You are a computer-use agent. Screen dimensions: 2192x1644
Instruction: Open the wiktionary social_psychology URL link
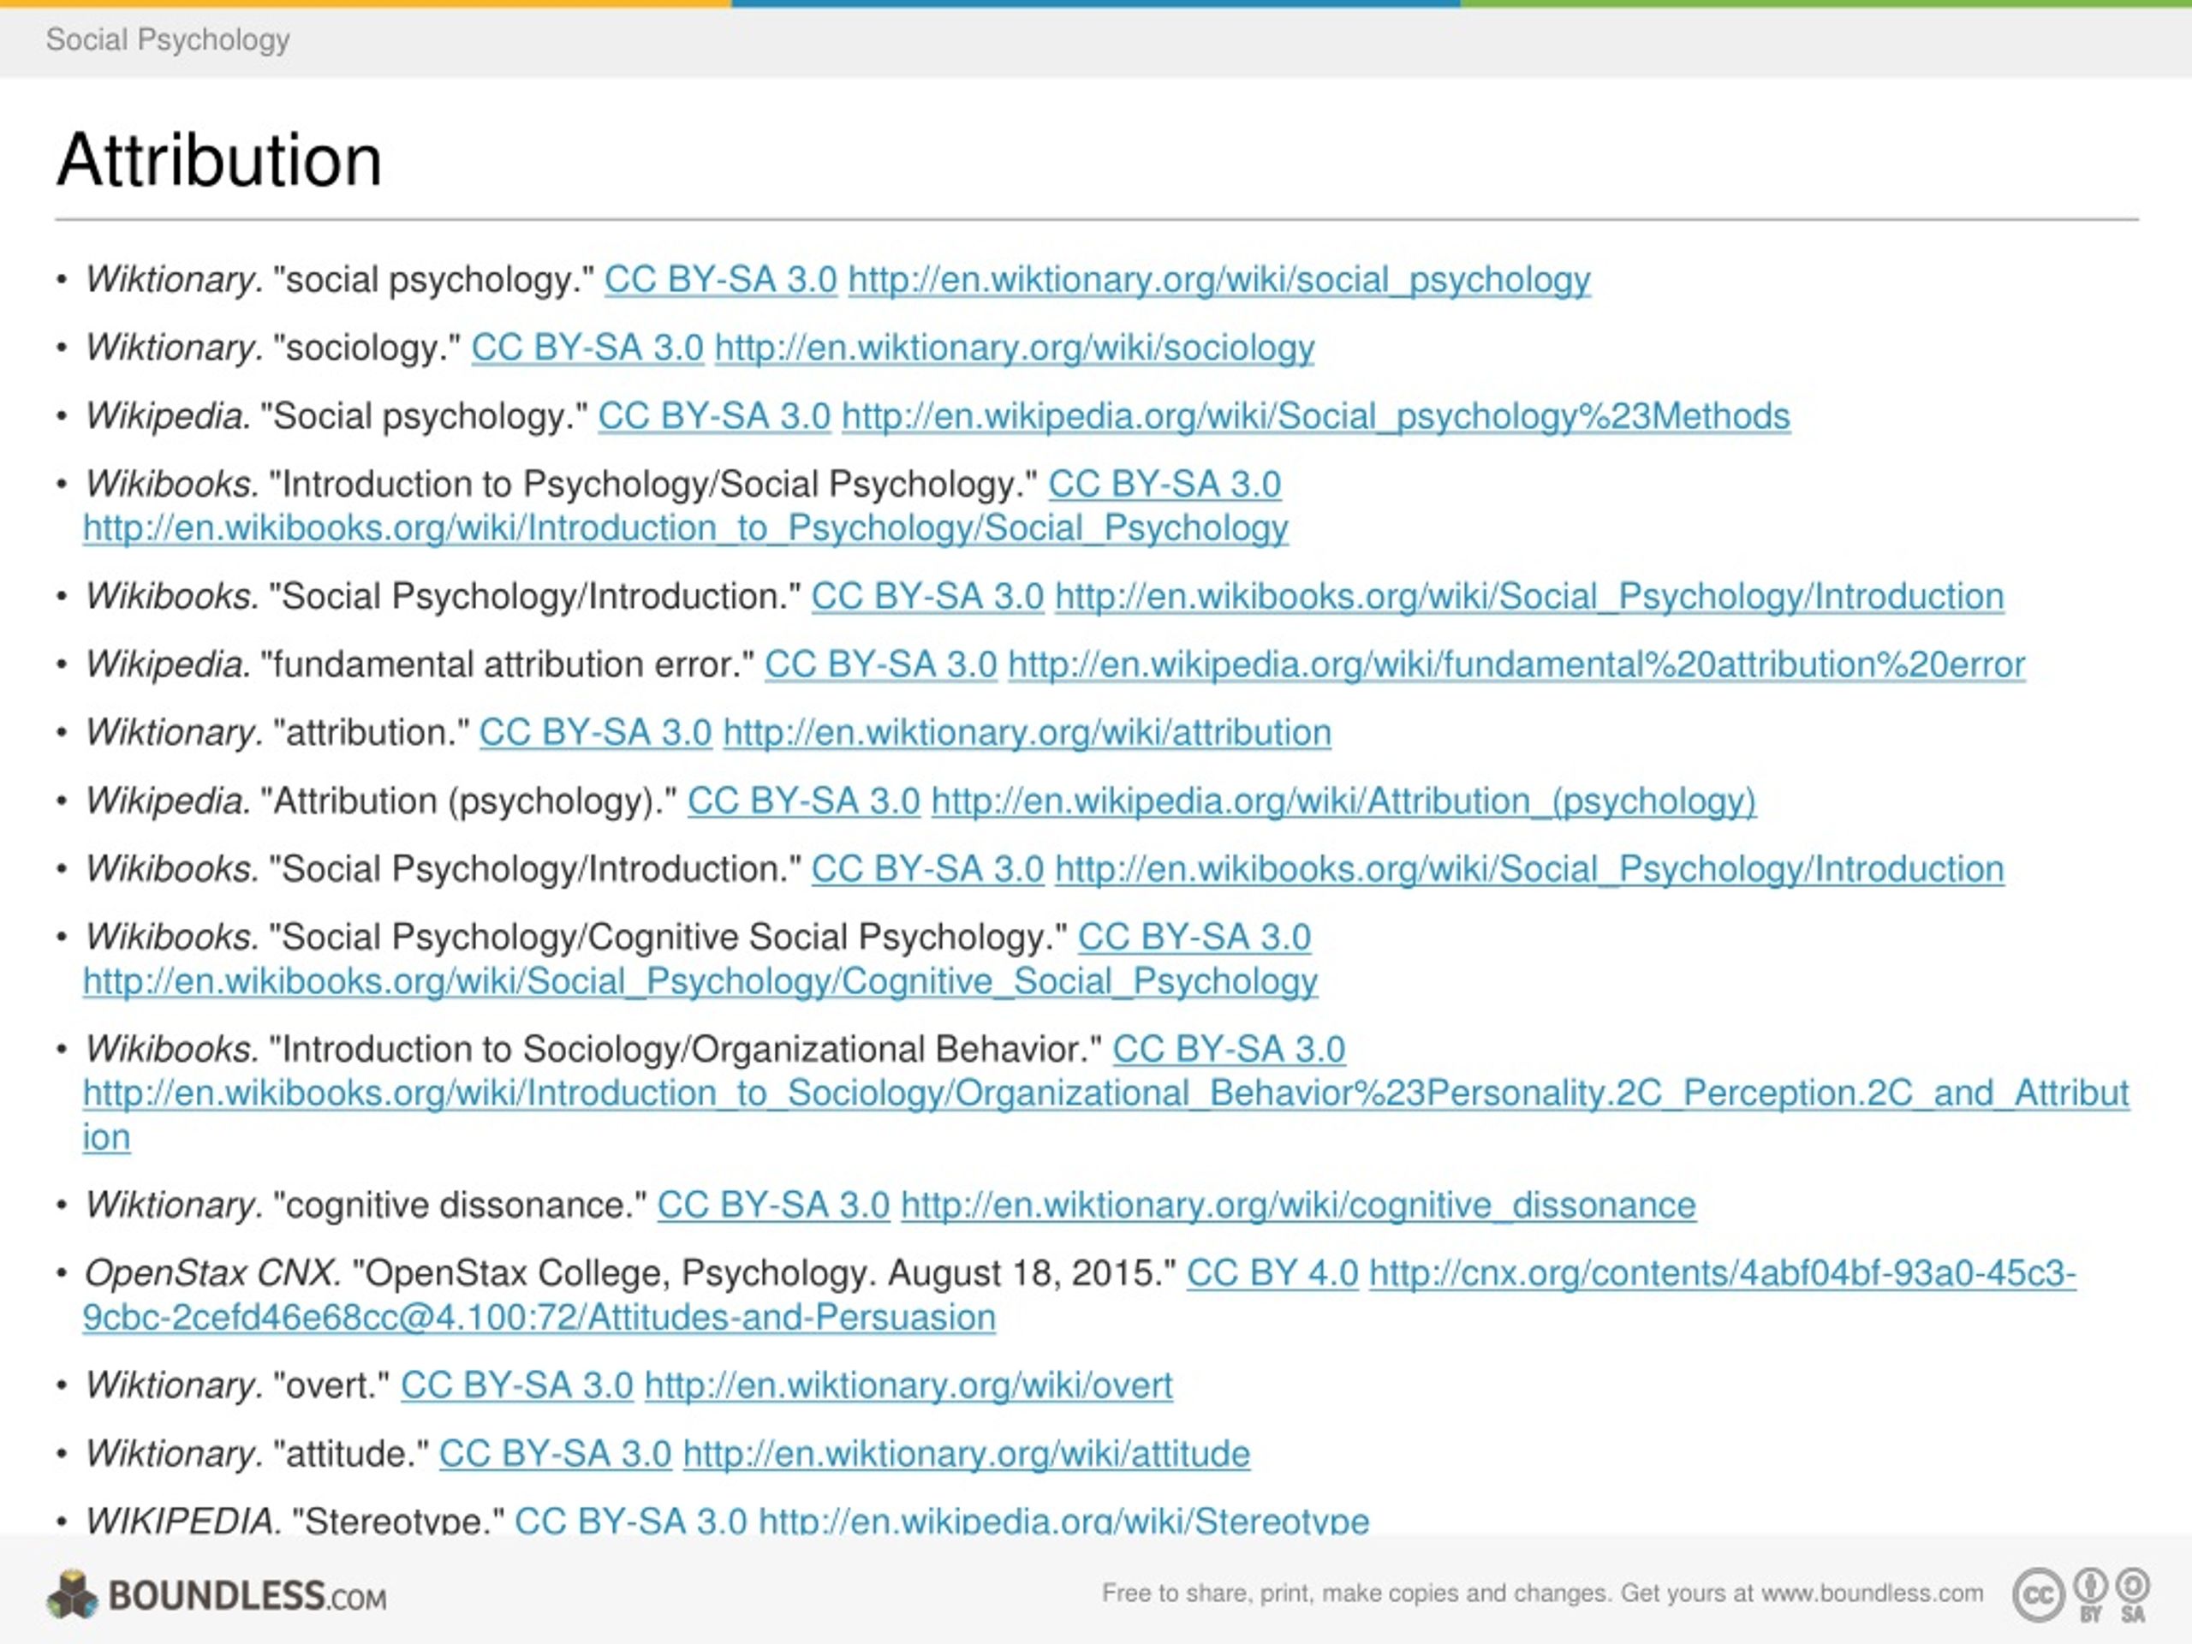click(x=1219, y=281)
